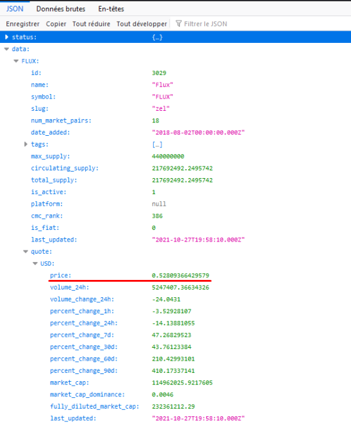The height and width of the screenshot is (433, 351).
Task: Click the max_supply key label
Action: click(51, 156)
